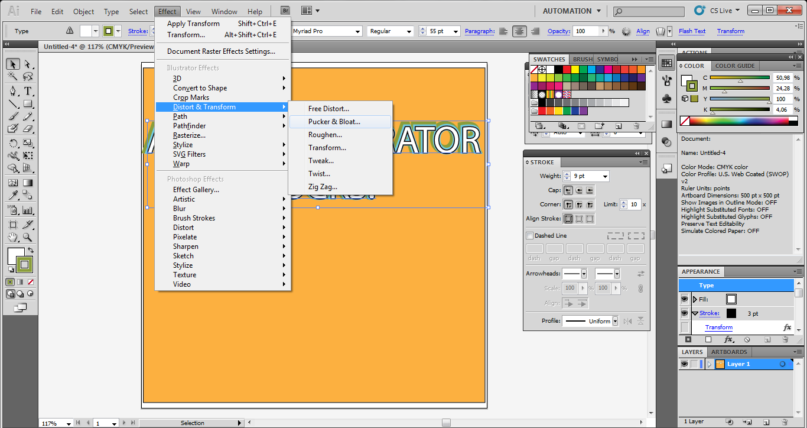The width and height of the screenshot is (807, 428).
Task: Select Round Join corner option
Action: pos(579,205)
